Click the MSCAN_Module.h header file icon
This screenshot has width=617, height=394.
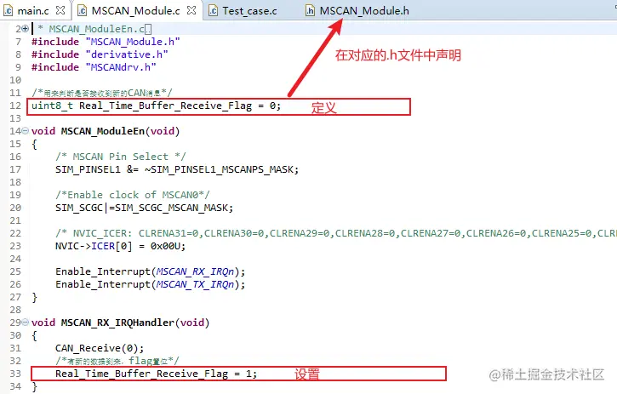pyautogui.click(x=310, y=10)
